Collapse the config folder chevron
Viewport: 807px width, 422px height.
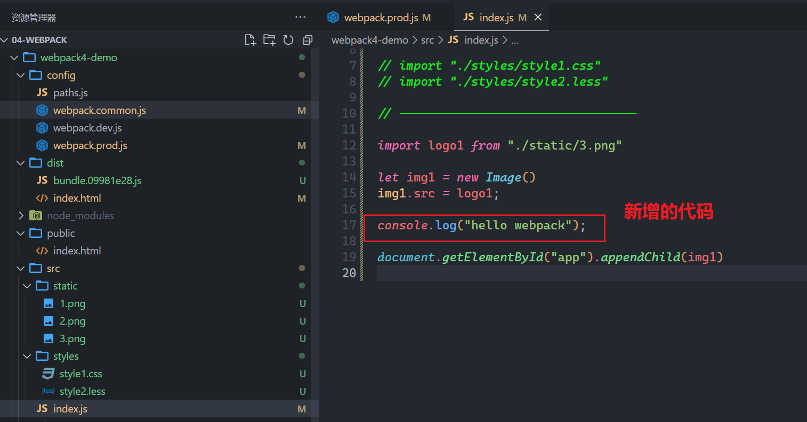click(21, 75)
